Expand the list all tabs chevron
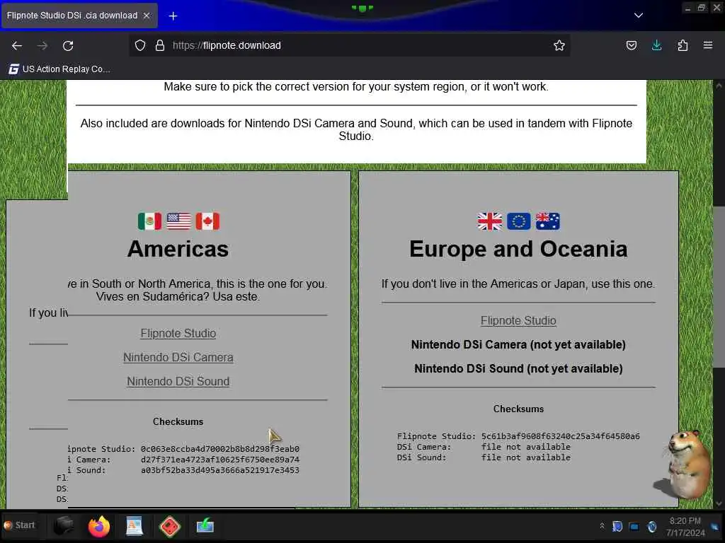This screenshot has height=543, width=725. tap(638, 16)
